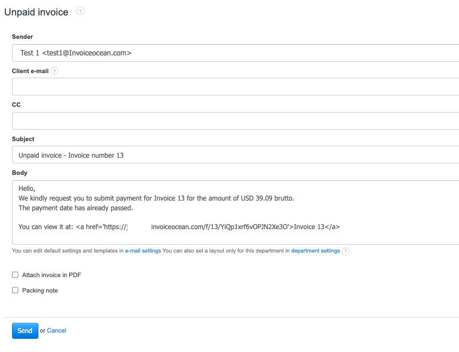This screenshot has height=352, width=459.
Task: Click the Body label text
Action: [19, 173]
